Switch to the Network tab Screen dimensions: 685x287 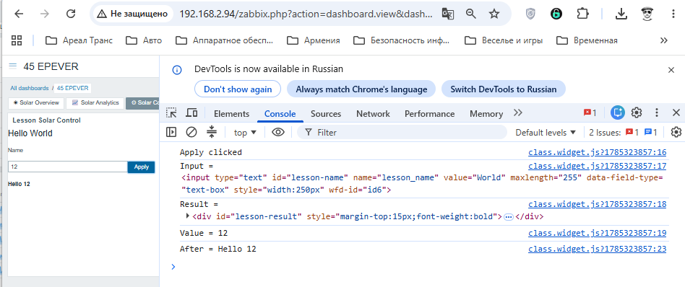pyautogui.click(x=373, y=114)
